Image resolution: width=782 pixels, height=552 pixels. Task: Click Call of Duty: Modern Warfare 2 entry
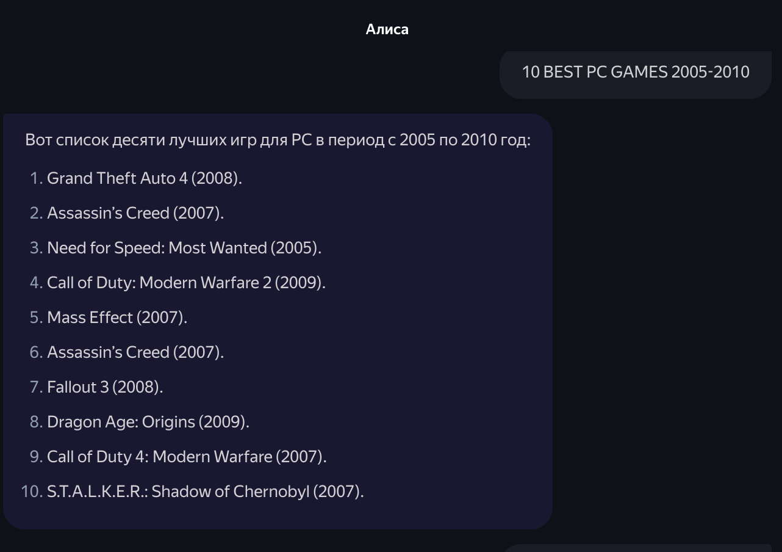tap(186, 283)
